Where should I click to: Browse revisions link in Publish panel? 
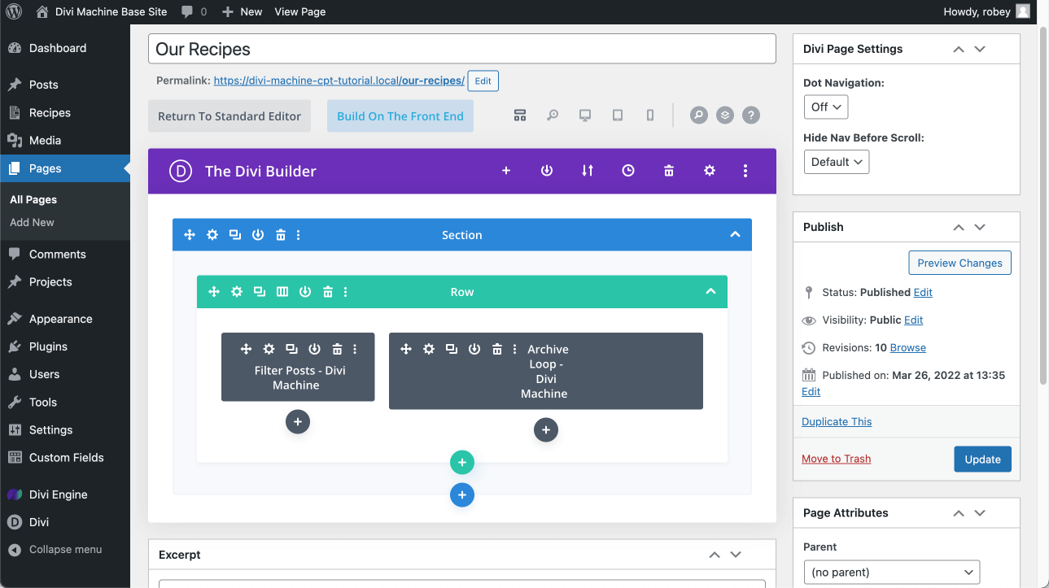[x=908, y=347]
